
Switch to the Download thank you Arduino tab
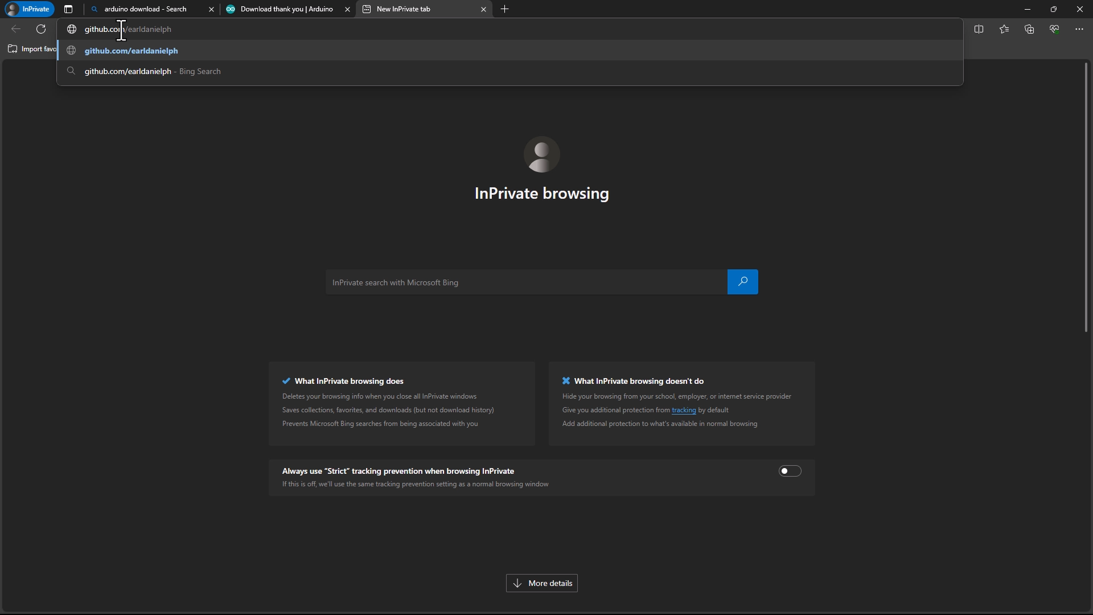[287, 9]
